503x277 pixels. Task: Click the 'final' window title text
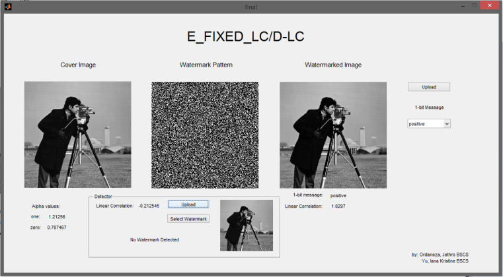[251, 7]
